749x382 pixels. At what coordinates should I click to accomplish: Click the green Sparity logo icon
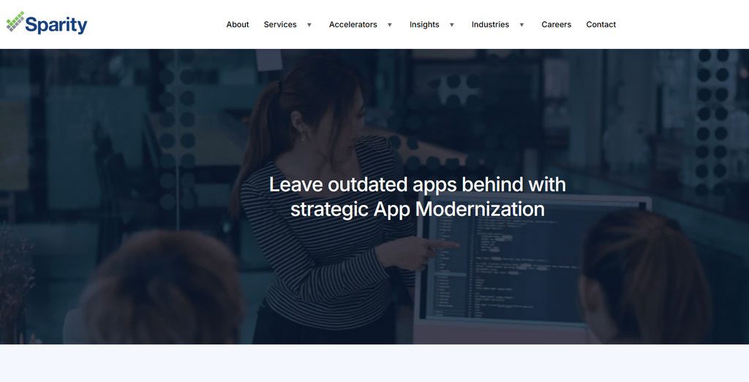[15, 22]
